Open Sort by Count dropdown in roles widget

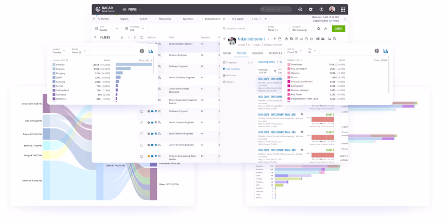[294, 51]
